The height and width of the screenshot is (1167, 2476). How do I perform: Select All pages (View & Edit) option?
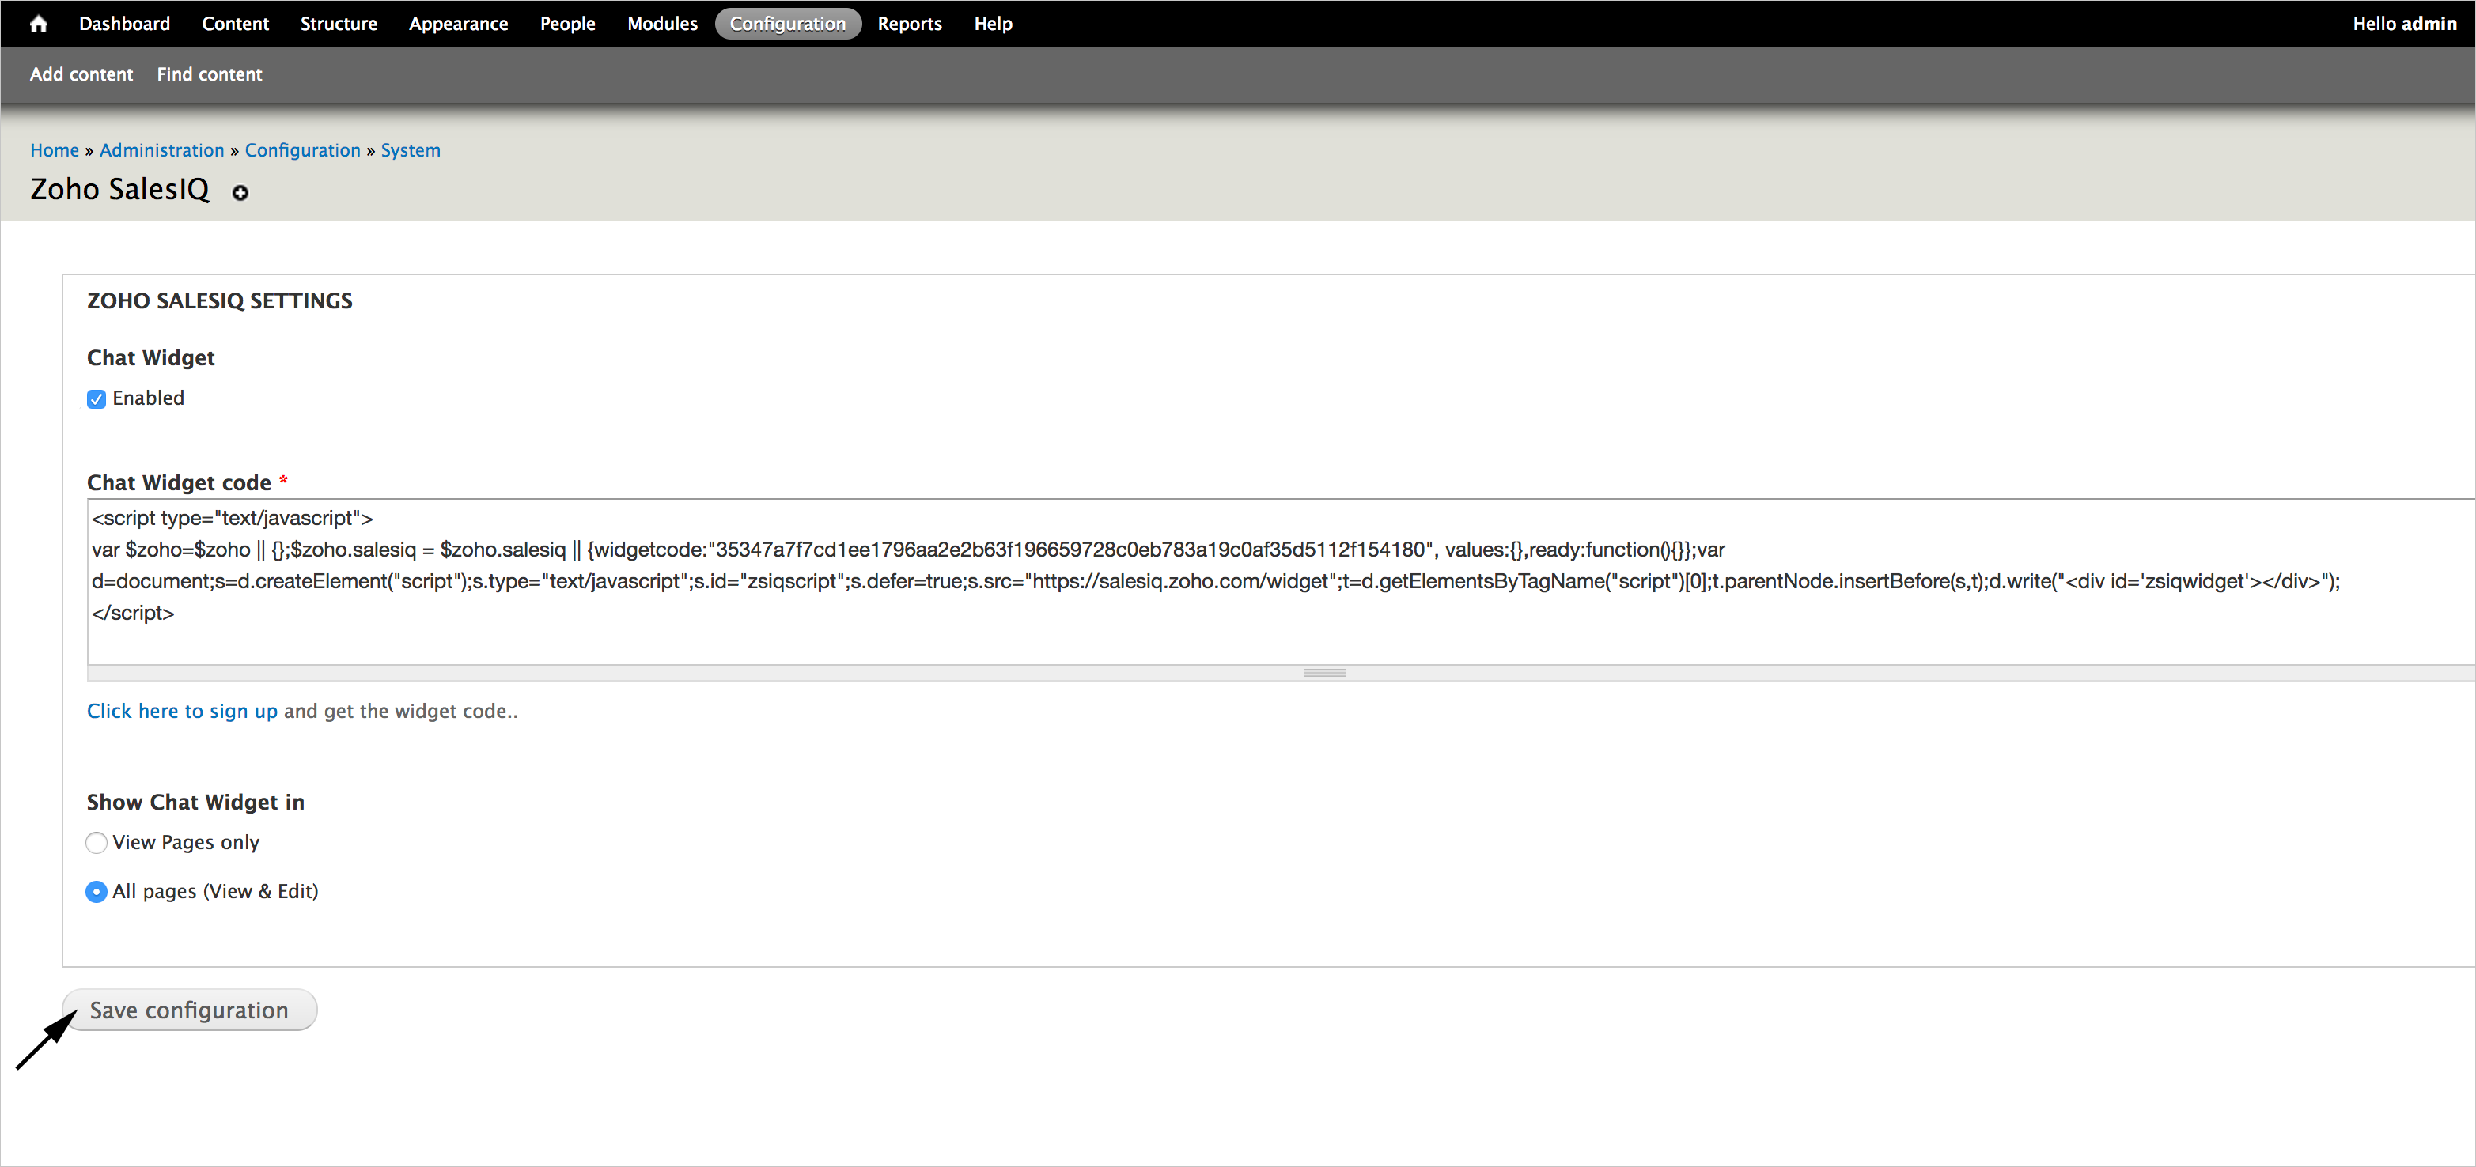[x=97, y=891]
